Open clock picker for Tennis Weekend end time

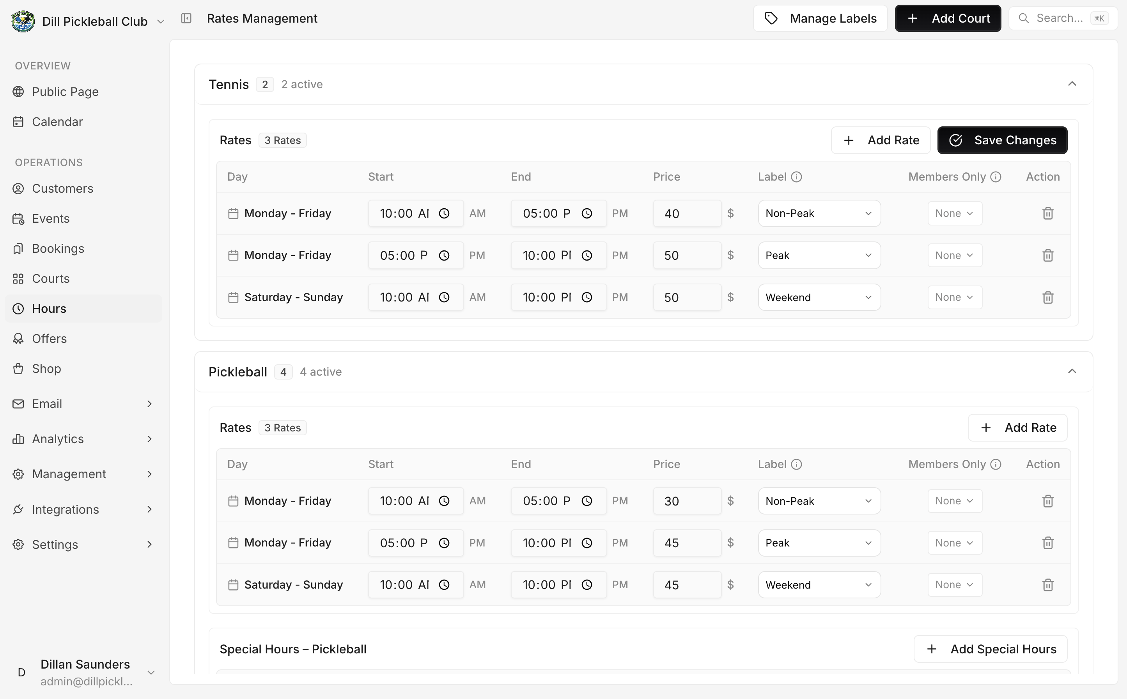[x=587, y=297]
